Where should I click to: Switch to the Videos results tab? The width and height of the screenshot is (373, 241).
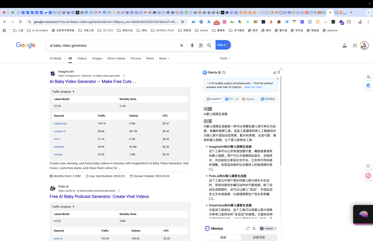coord(82,58)
